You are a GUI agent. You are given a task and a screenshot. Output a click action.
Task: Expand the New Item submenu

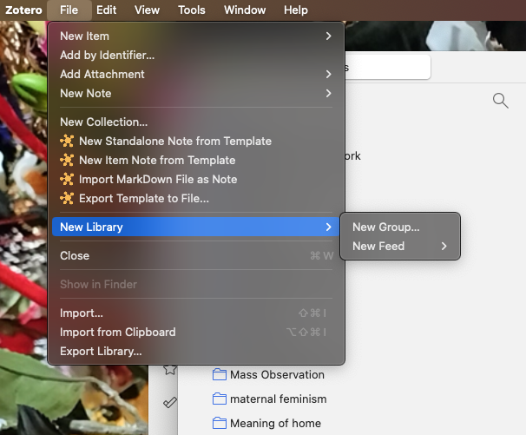pyautogui.click(x=195, y=36)
